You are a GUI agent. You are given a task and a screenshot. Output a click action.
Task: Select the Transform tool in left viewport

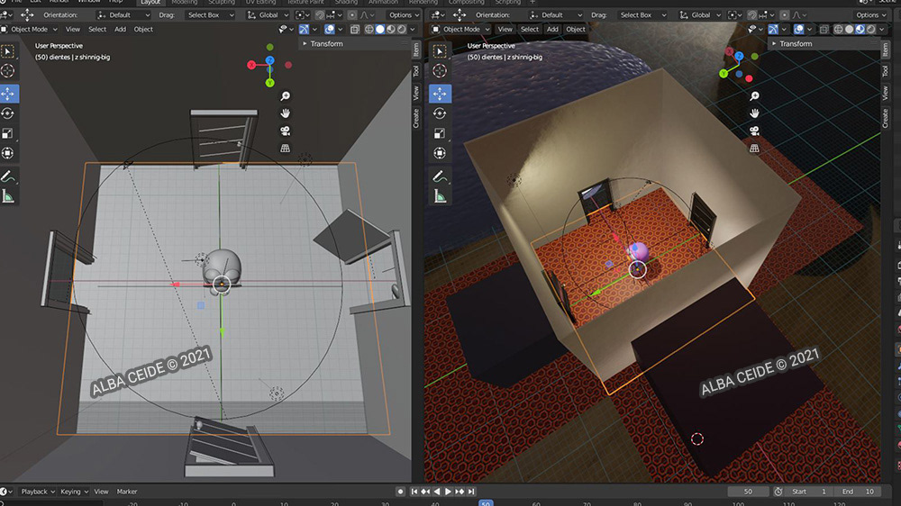point(8,153)
